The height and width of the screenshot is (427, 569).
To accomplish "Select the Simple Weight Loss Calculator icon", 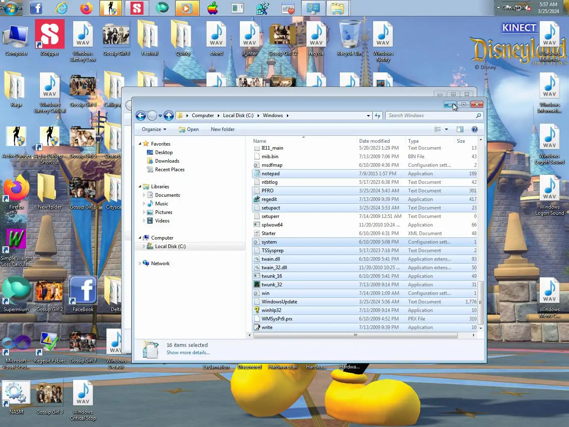I will (x=16, y=247).
